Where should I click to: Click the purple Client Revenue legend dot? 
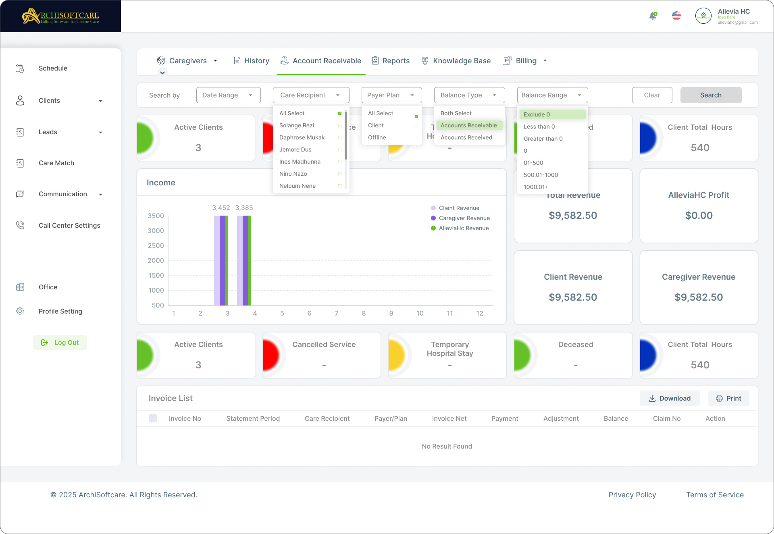[x=433, y=208]
